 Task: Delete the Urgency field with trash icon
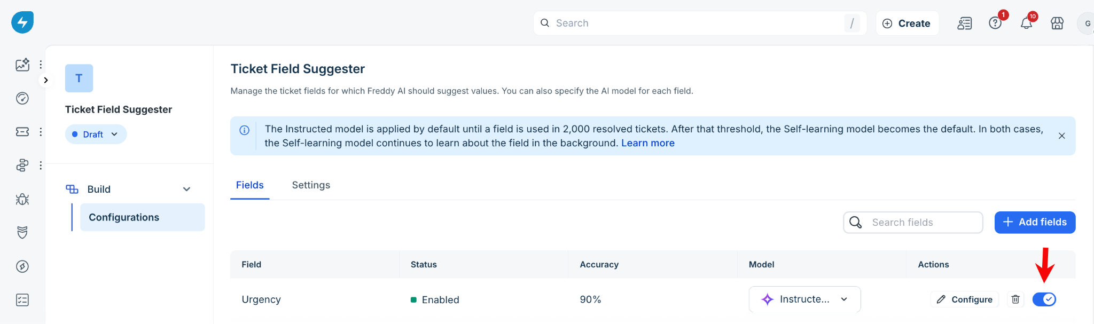pyautogui.click(x=1015, y=299)
